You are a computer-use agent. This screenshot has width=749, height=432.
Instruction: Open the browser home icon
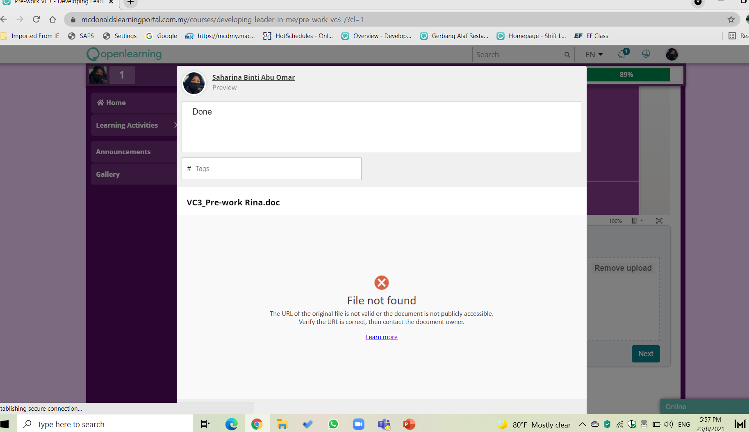52,19
